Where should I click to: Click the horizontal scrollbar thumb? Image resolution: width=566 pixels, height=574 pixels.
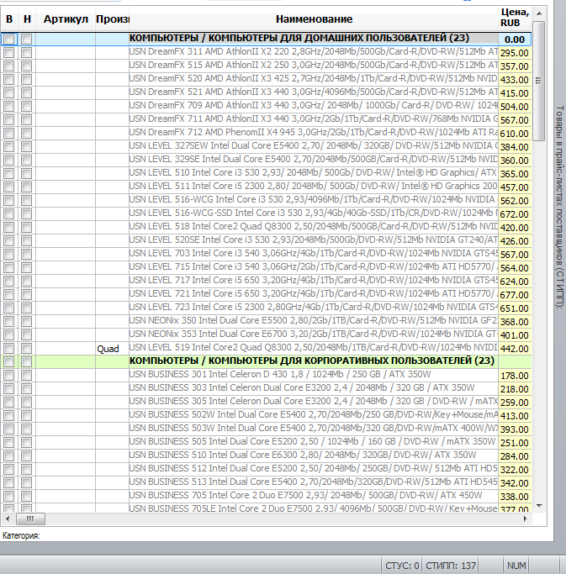[30, 519]
